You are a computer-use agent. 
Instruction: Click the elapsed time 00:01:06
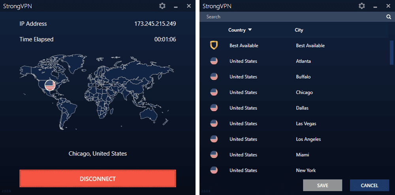[165, 39]
